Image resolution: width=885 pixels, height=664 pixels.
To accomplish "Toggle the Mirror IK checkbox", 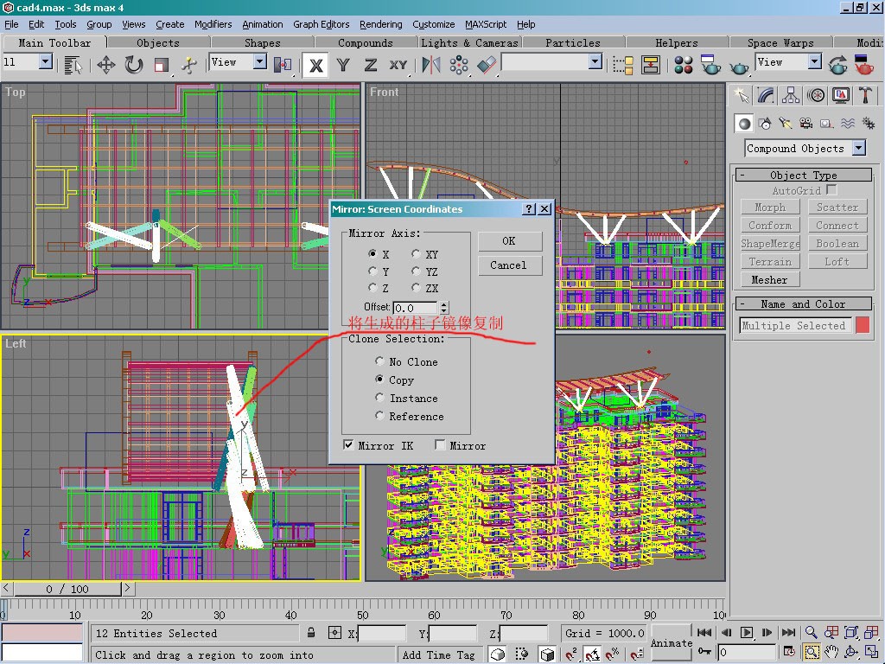I will 349,445.
